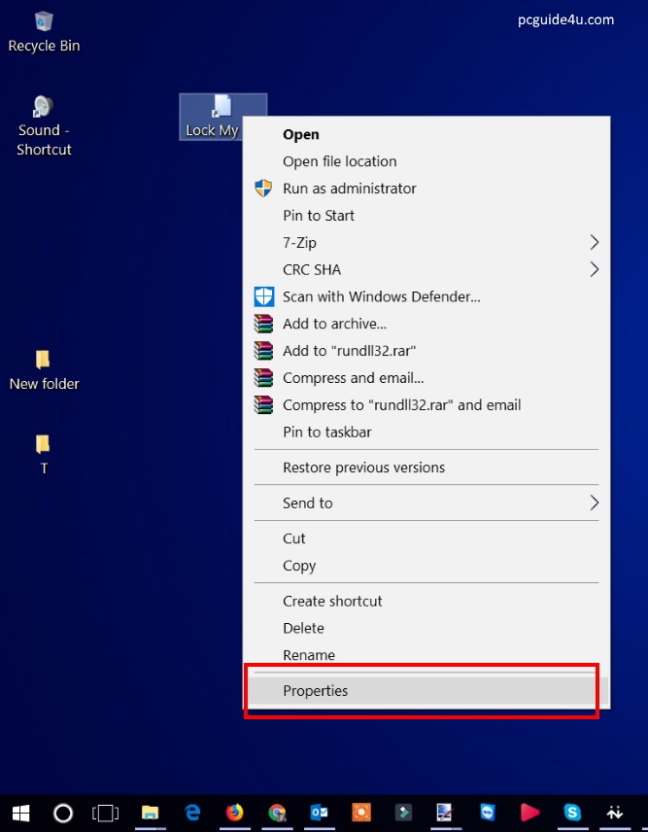The height and width of the screenshot is (832, 648).
Task: Choose Add to "rundll32.rar" option
Action: point(349,351)
